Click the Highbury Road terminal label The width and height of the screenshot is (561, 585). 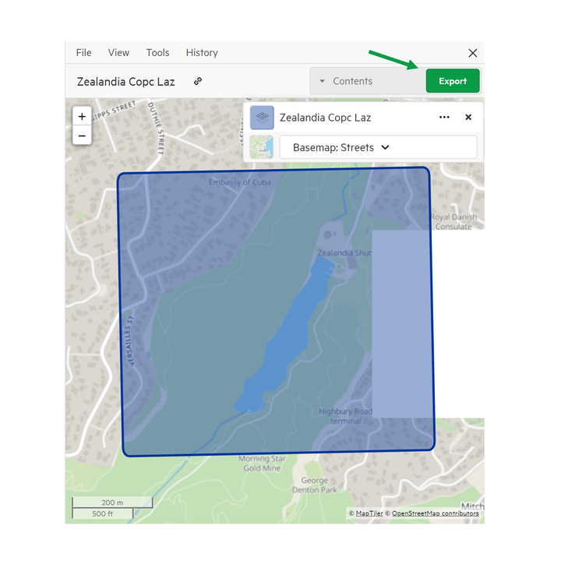click(x=346, y=416)
